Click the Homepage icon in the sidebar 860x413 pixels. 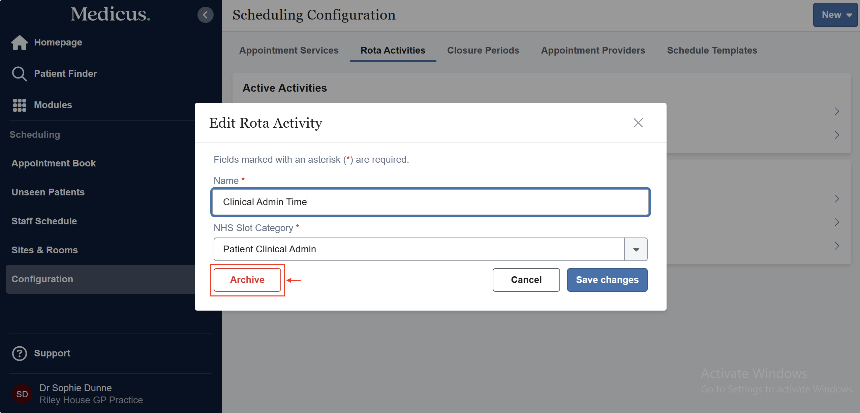pyautogui.click(x=19, y=42)
